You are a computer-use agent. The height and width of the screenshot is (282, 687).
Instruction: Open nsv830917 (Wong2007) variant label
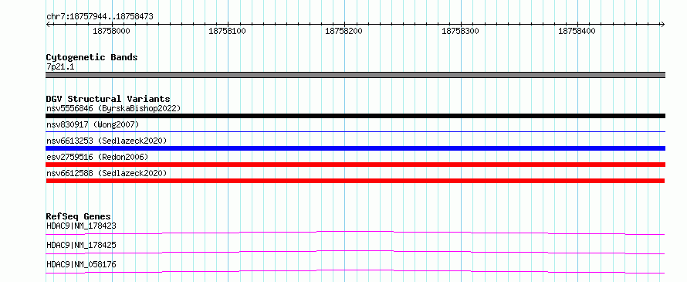(93, 124)
